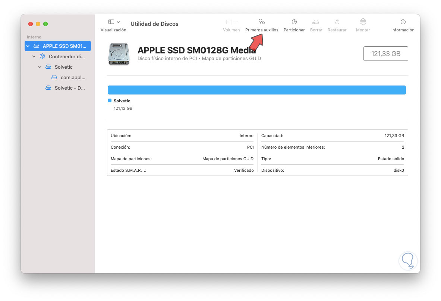Click the Borrar erase disk icon
Screen dimensions: 441x301
(316, 22)
